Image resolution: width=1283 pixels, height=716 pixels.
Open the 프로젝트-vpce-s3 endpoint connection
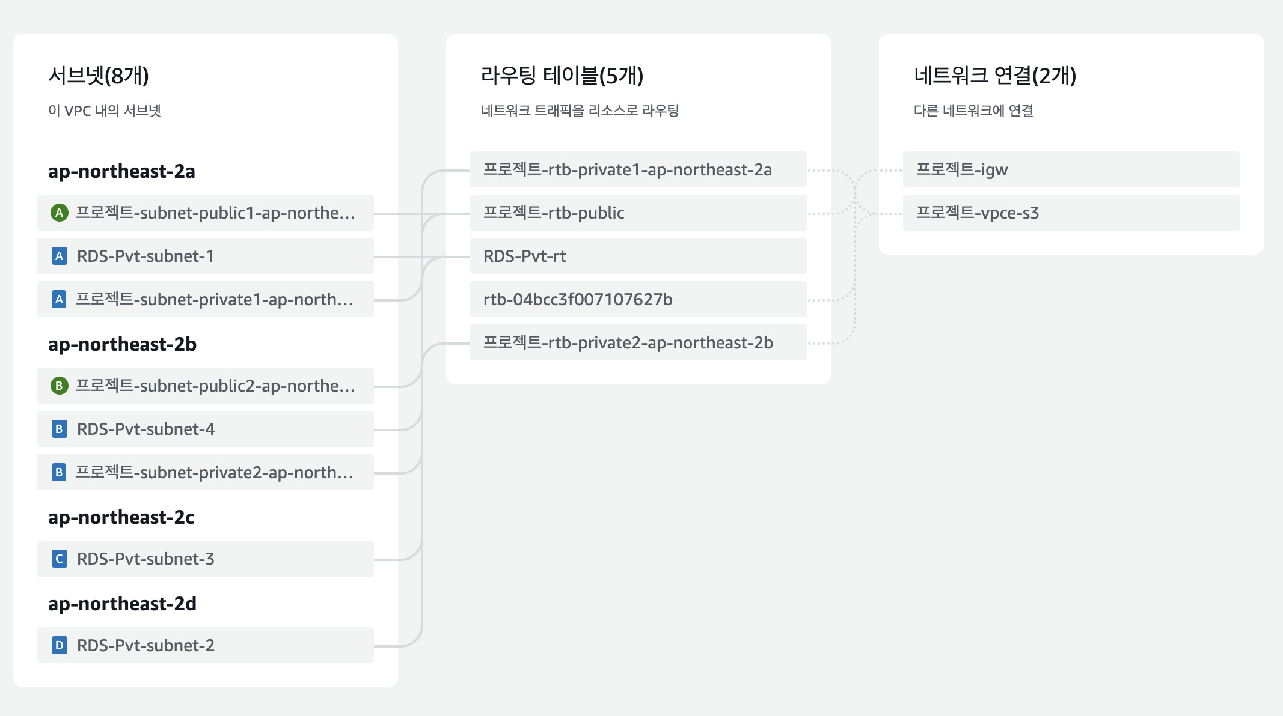tap(978, 213)
